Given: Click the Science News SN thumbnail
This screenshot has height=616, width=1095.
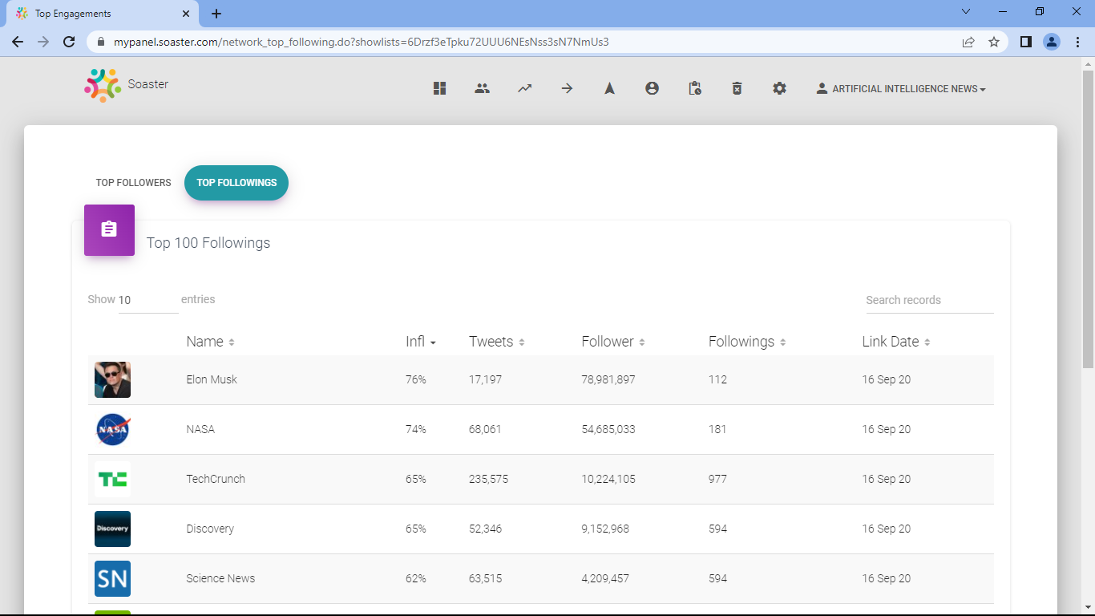Looking at the screenshot, I should 112,578.
